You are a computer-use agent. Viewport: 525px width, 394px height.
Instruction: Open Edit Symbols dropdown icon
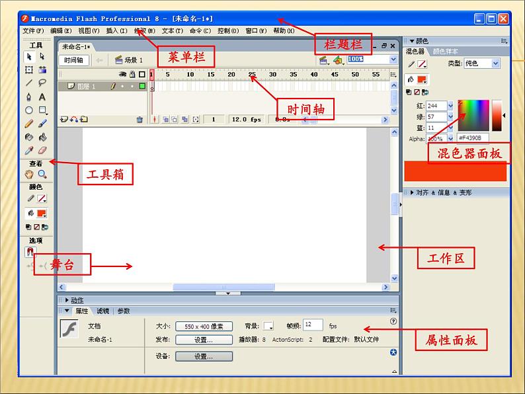tap(339, 61)
